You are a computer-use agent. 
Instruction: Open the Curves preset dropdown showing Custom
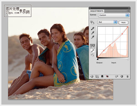point(113,15)
